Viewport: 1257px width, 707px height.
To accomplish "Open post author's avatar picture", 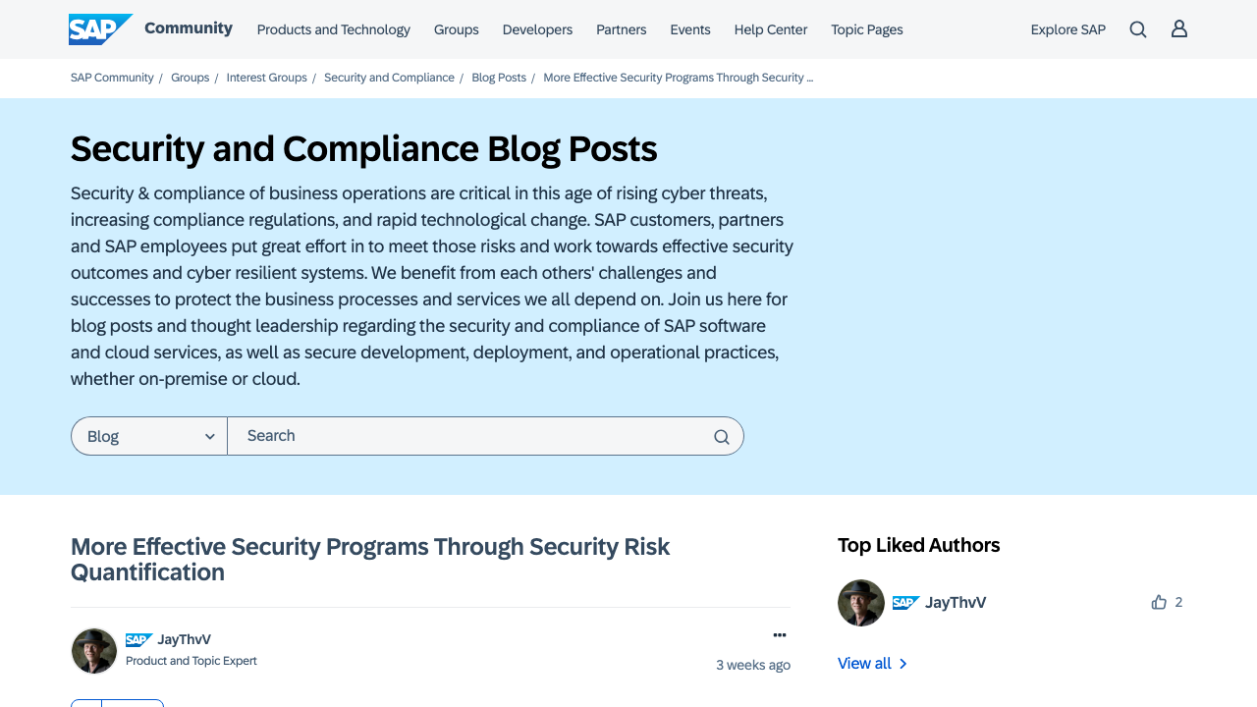I will (94, 651).
